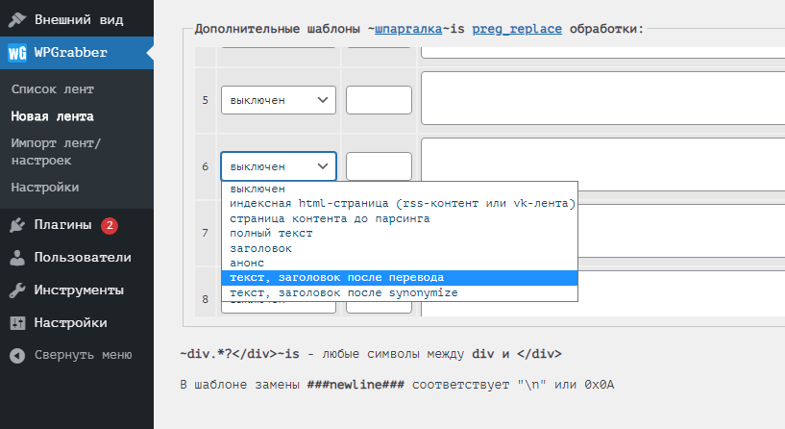Viewport: 785px width, 429px height.
Task: Go to Список лент submenu item
Action: (x=52, y=89)
